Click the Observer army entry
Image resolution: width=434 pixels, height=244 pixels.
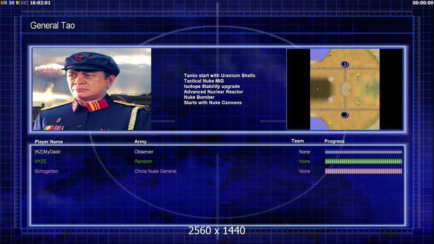(x=144, y=152)
